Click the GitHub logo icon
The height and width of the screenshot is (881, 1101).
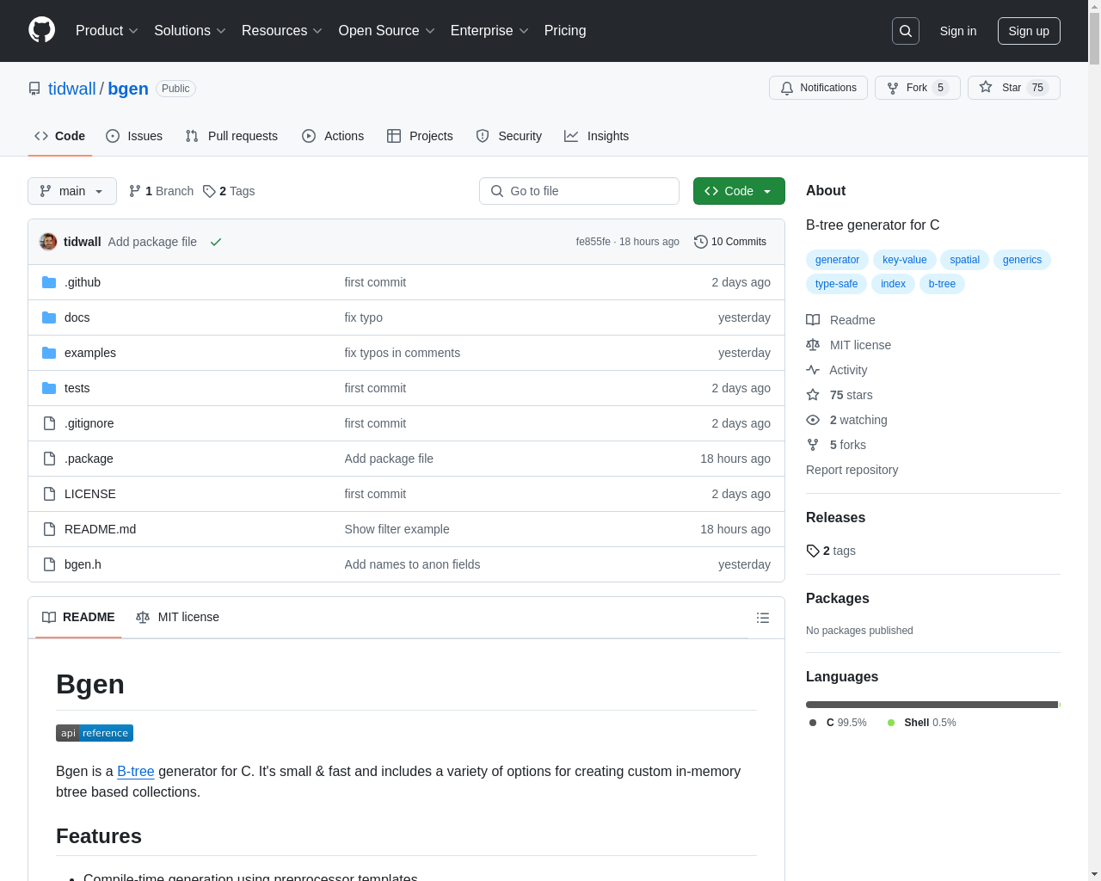(42, 30)
